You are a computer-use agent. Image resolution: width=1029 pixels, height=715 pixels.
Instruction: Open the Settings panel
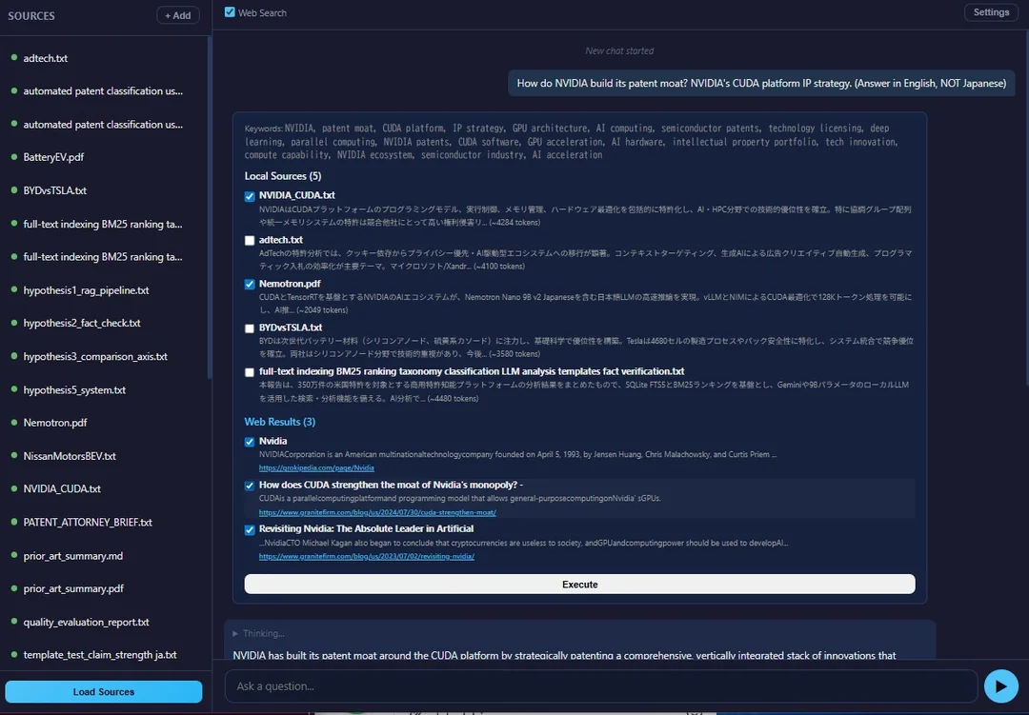click(x=991, y=11)
